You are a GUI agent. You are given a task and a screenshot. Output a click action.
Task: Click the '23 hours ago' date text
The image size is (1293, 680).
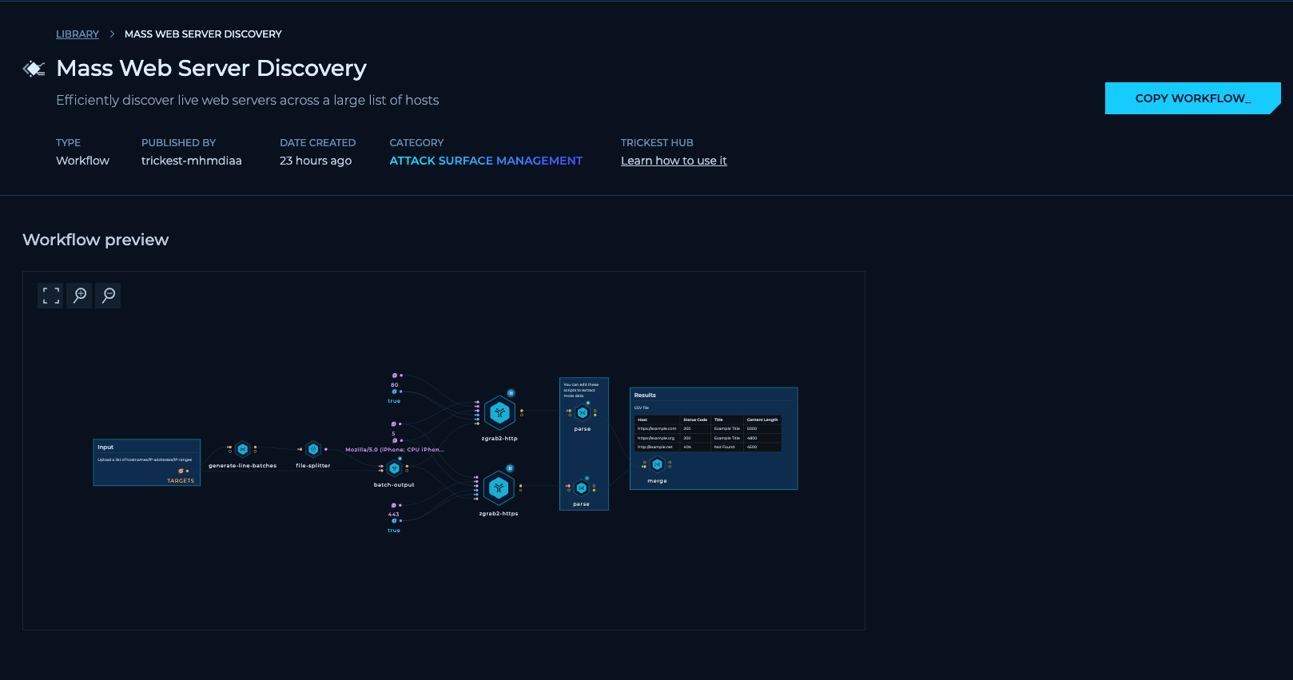316,161
